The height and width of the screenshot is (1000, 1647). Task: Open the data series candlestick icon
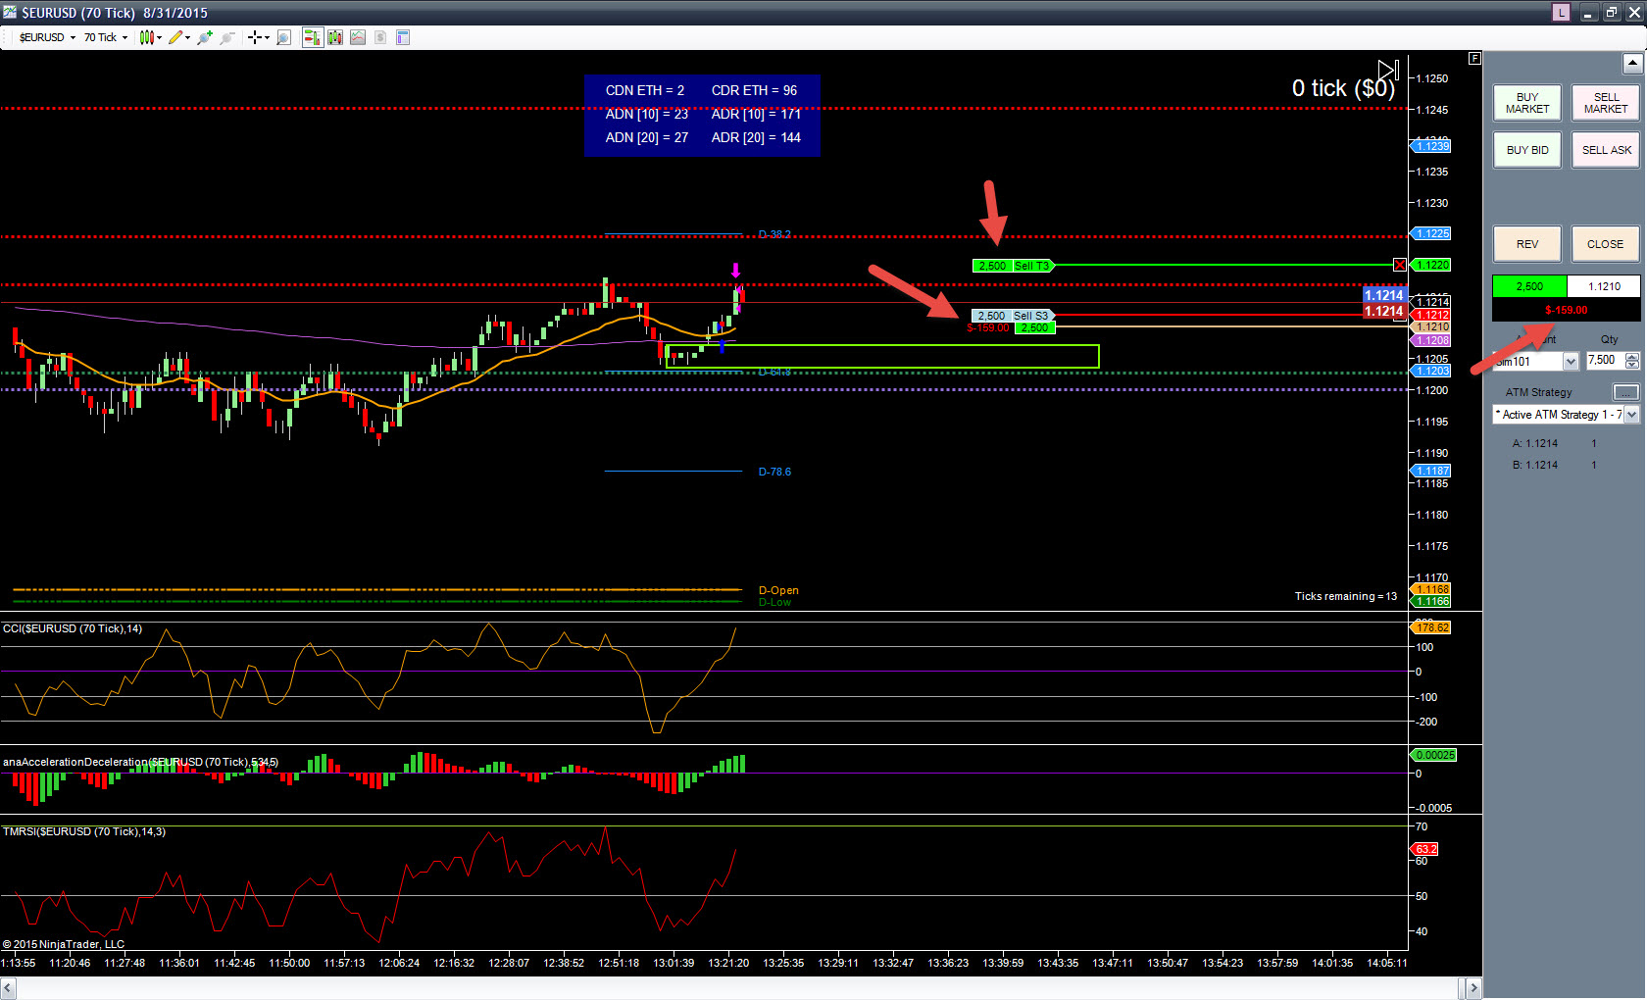click(x=335, y=37)
